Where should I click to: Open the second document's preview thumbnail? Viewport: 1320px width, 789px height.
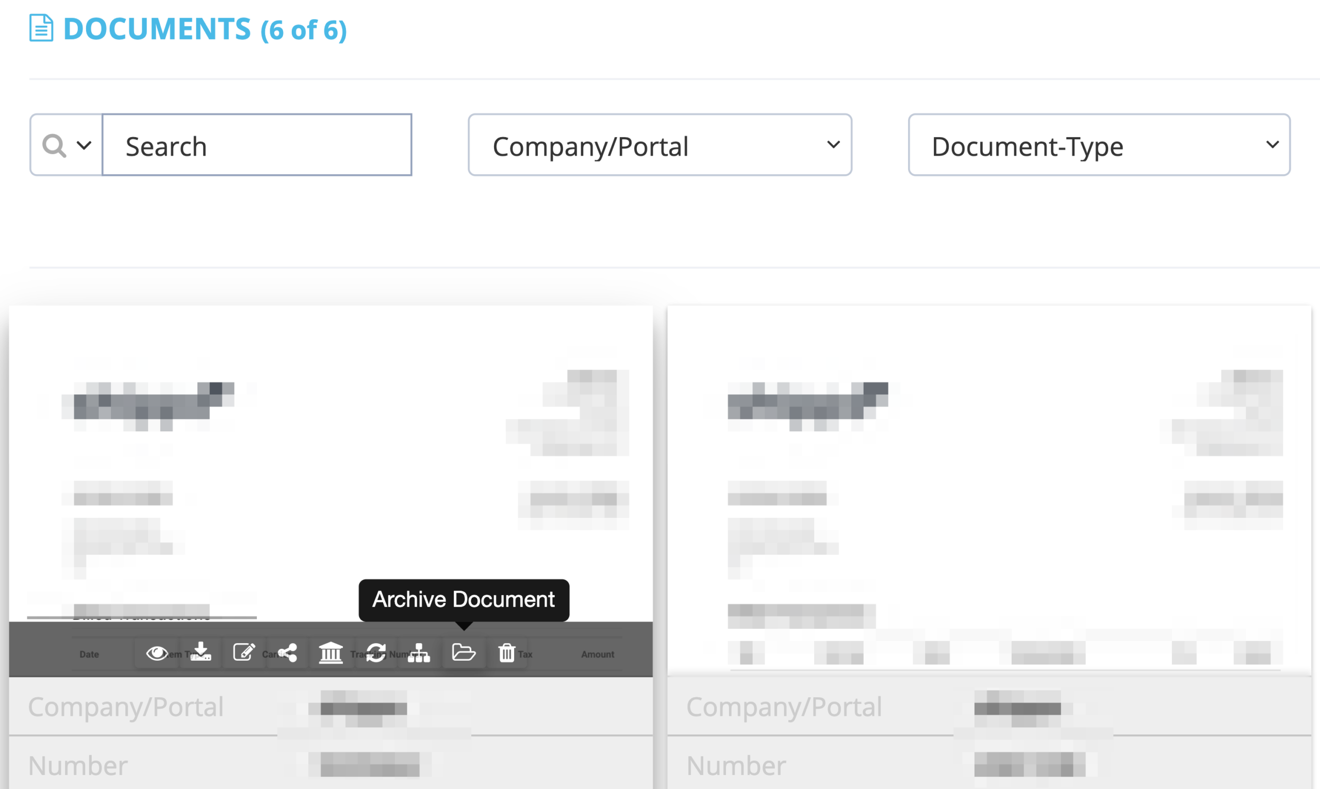[x=989, y=490]
